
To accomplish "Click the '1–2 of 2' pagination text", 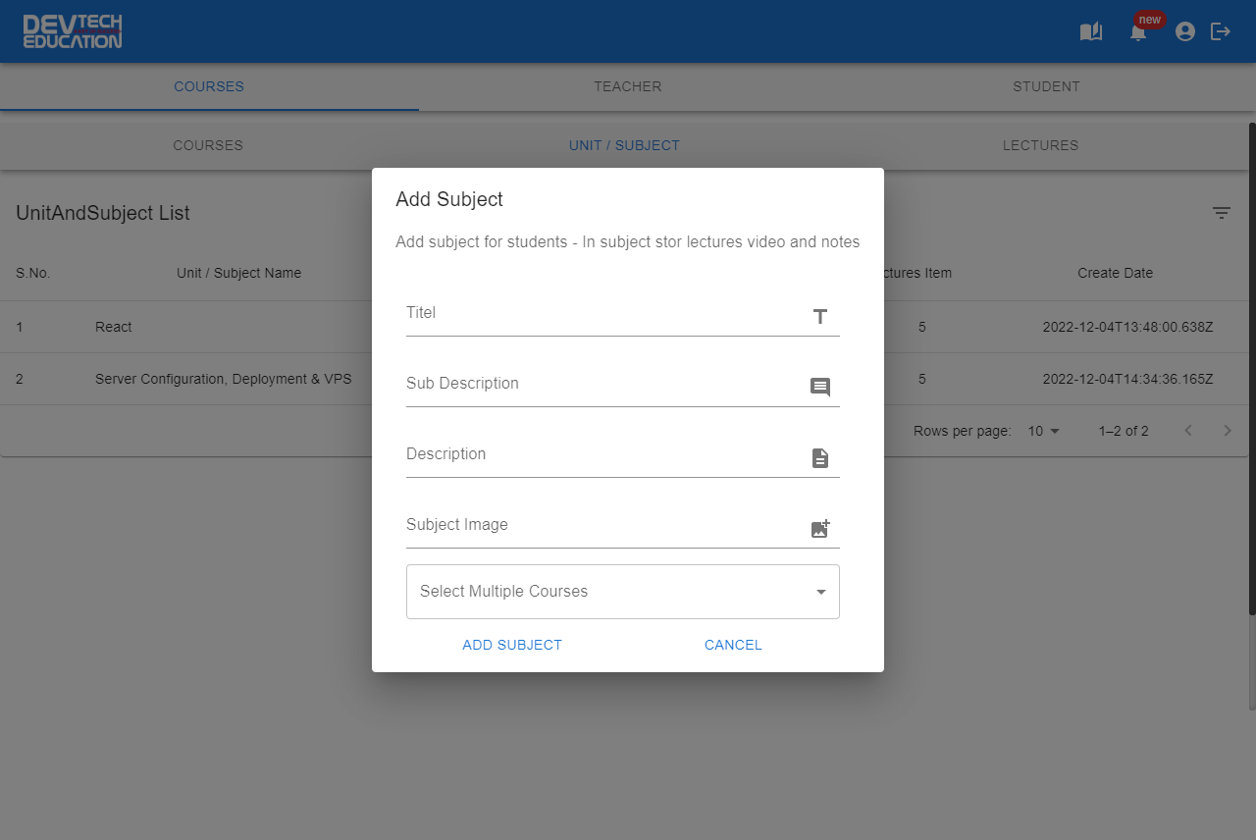I will tap(1124, 431).
